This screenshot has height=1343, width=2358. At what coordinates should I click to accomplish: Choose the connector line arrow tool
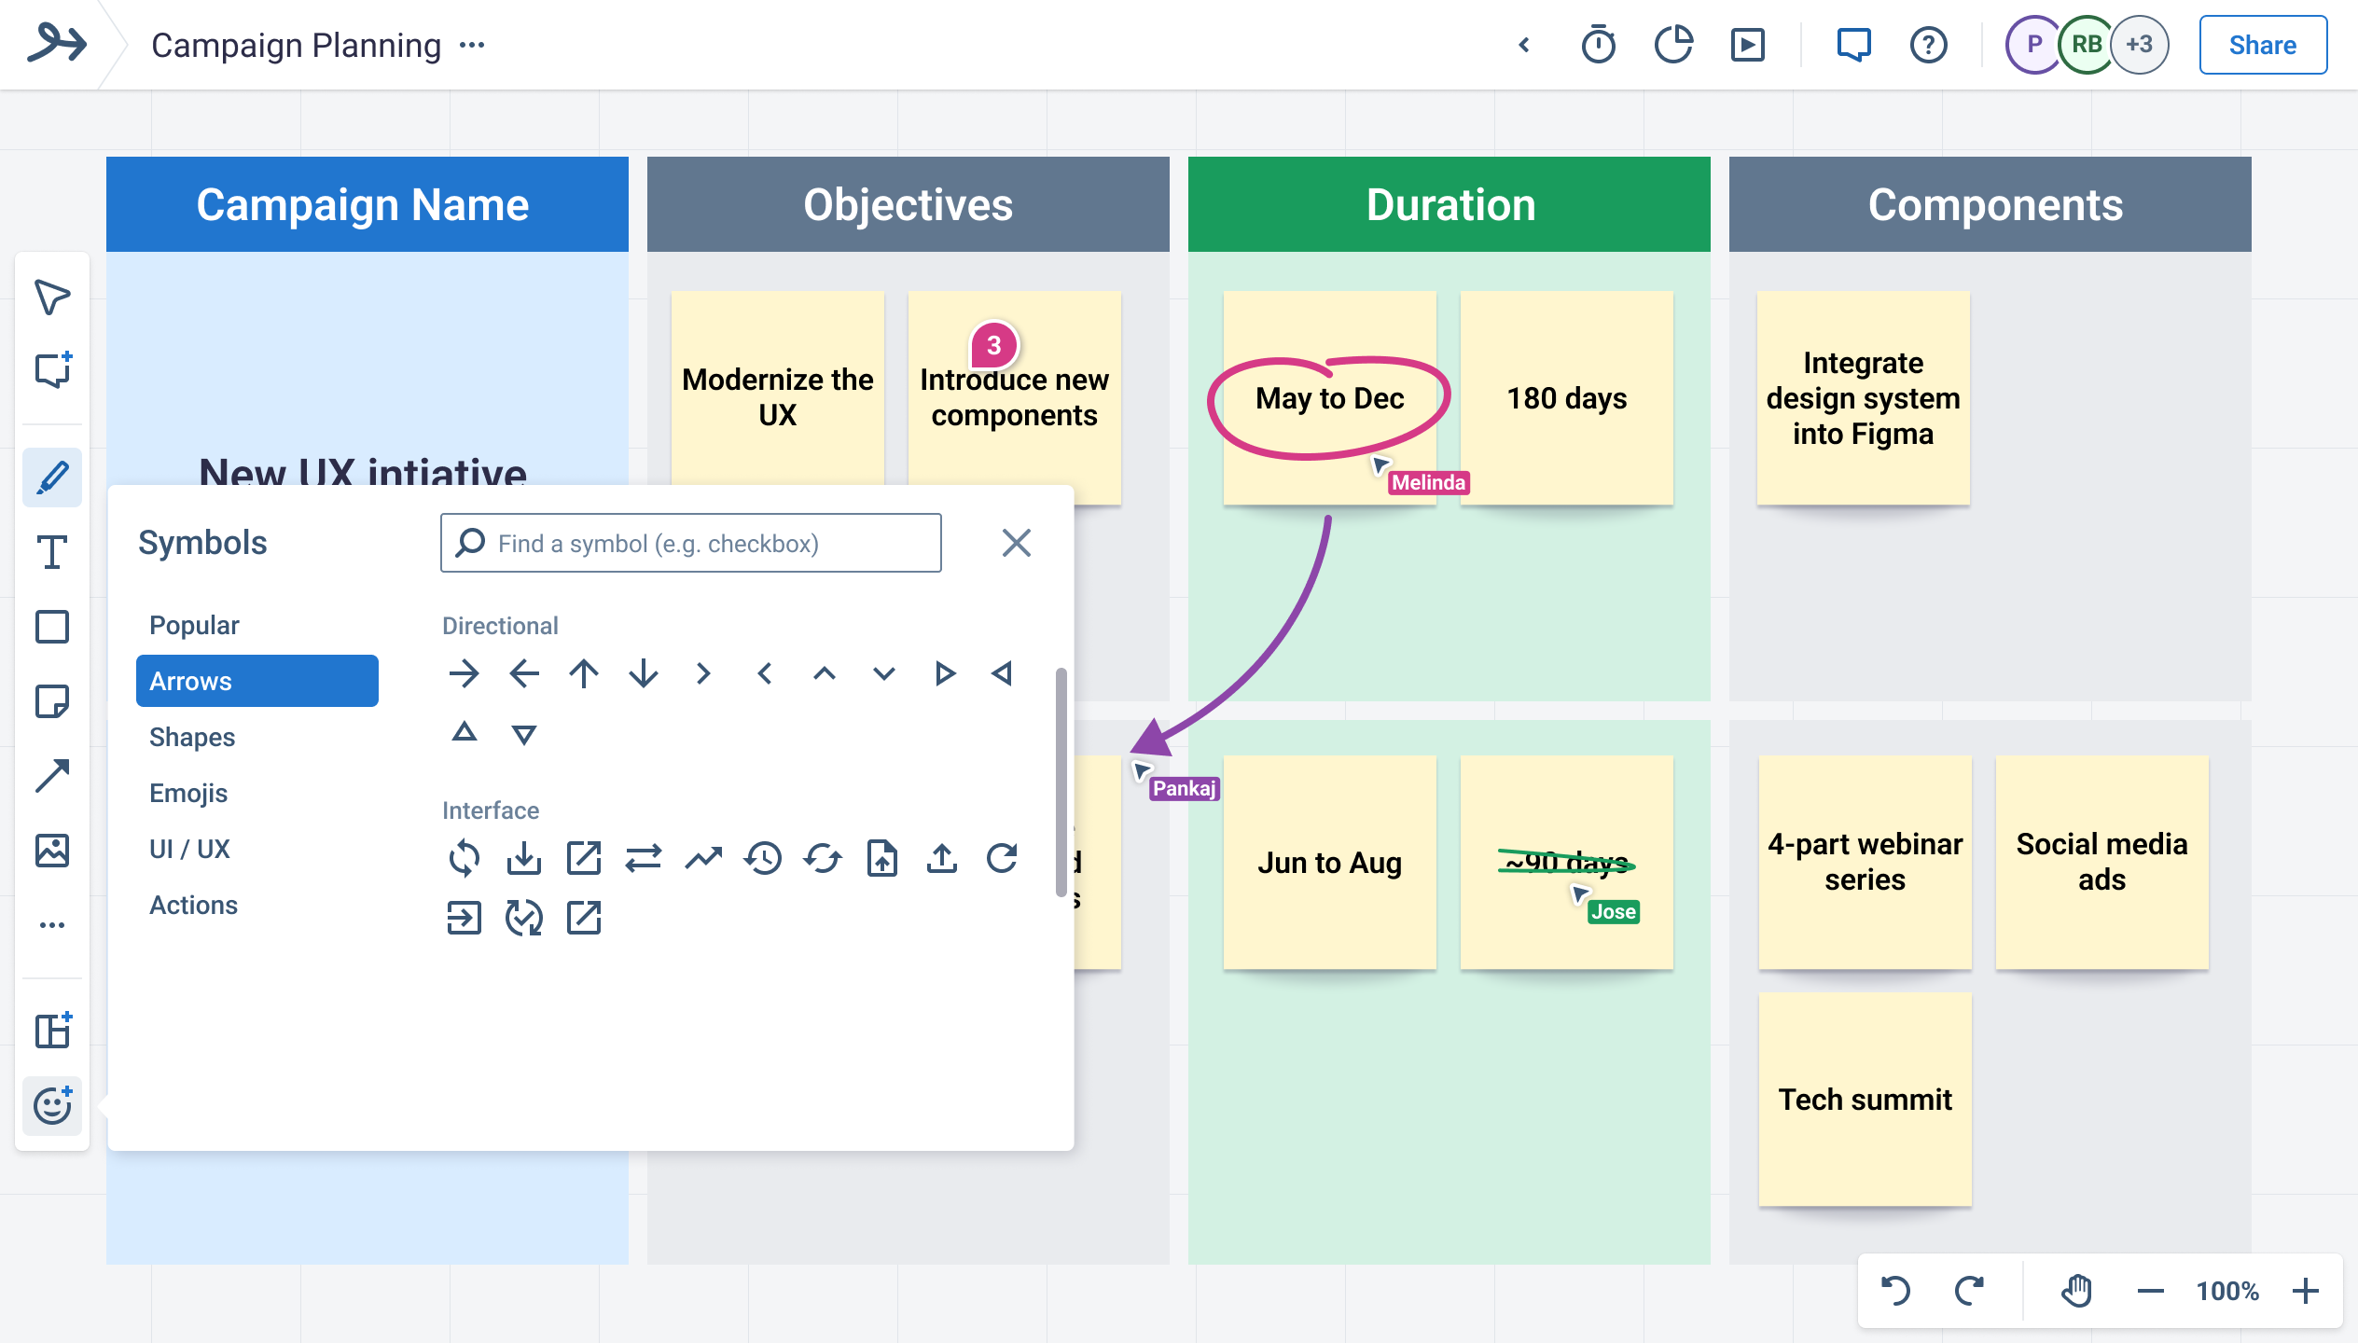[x=52, y=776]
